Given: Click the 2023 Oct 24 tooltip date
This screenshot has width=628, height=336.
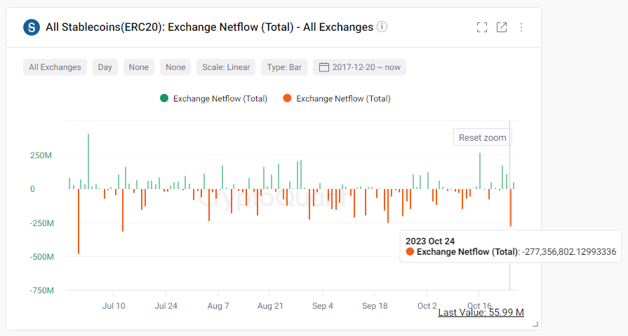Looking at the screenshot, I should (x=429, y=241).
